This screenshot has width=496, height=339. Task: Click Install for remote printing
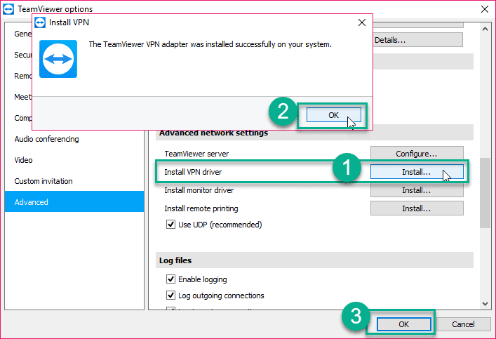tap(417, 208)
